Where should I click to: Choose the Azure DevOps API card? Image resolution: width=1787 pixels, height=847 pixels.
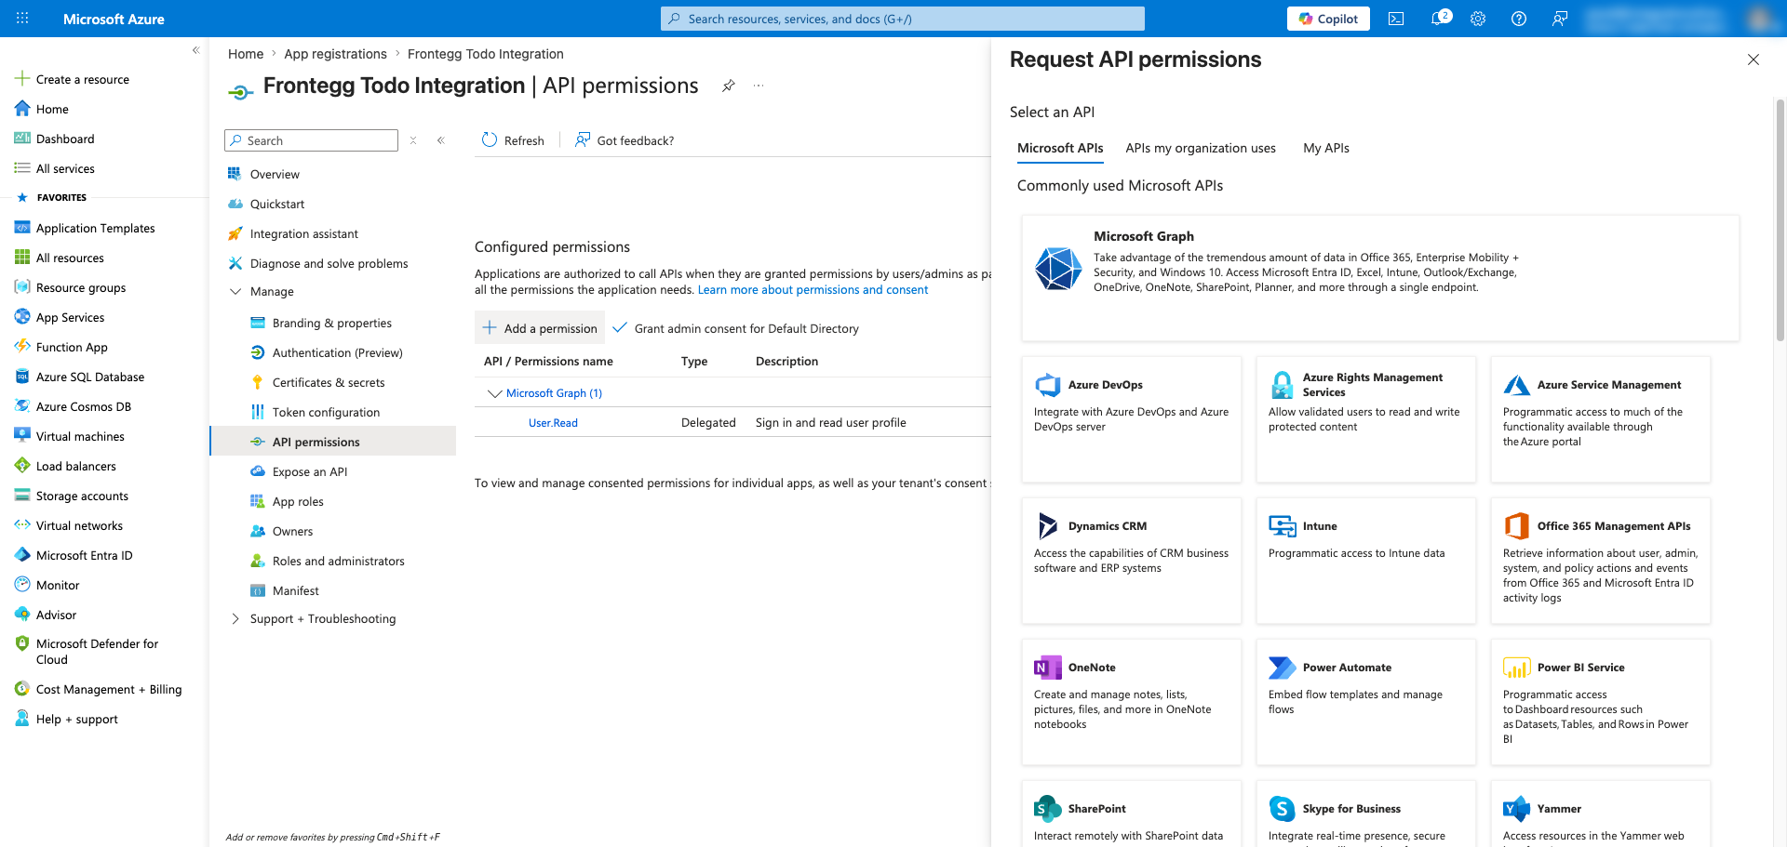tap(1132, 419)
